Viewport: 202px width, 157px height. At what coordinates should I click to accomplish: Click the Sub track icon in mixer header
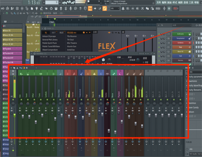click(101, 73)
